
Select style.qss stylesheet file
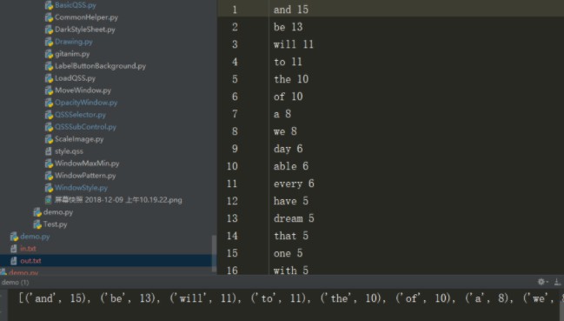coord(69,151)
